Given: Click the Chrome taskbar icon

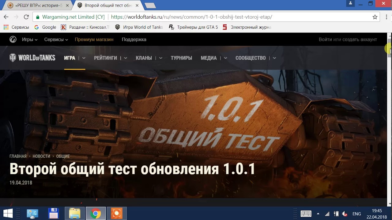Looking at the screenshot, I should coord(96,213).
